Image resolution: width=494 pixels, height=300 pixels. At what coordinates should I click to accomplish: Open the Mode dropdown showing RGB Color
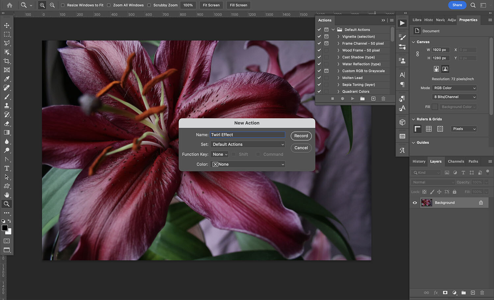pyautogui.click(x=454, y=88)
